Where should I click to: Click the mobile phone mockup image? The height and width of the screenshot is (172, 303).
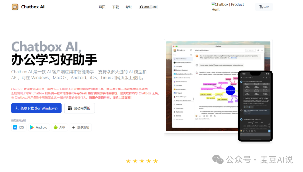pos(255,106)
